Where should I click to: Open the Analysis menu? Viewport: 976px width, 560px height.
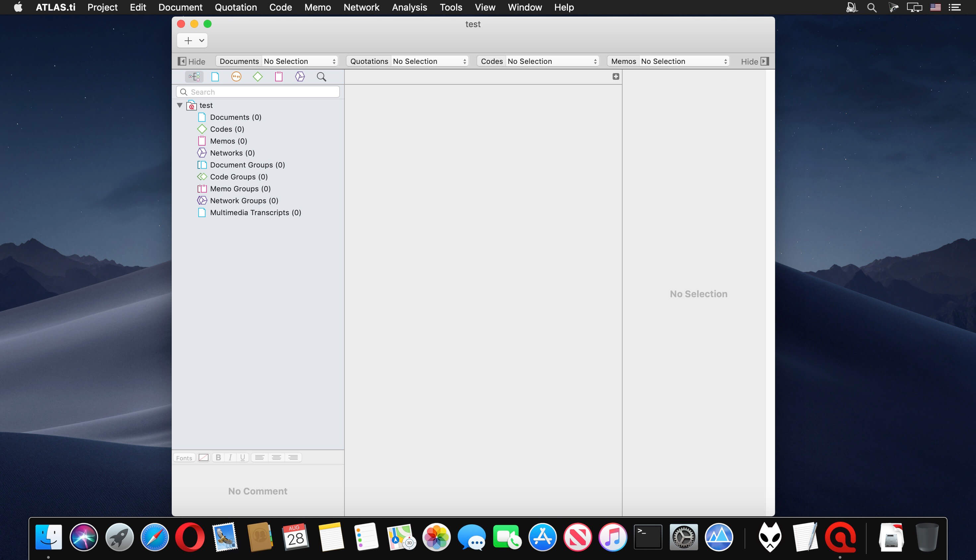(409, 7)
